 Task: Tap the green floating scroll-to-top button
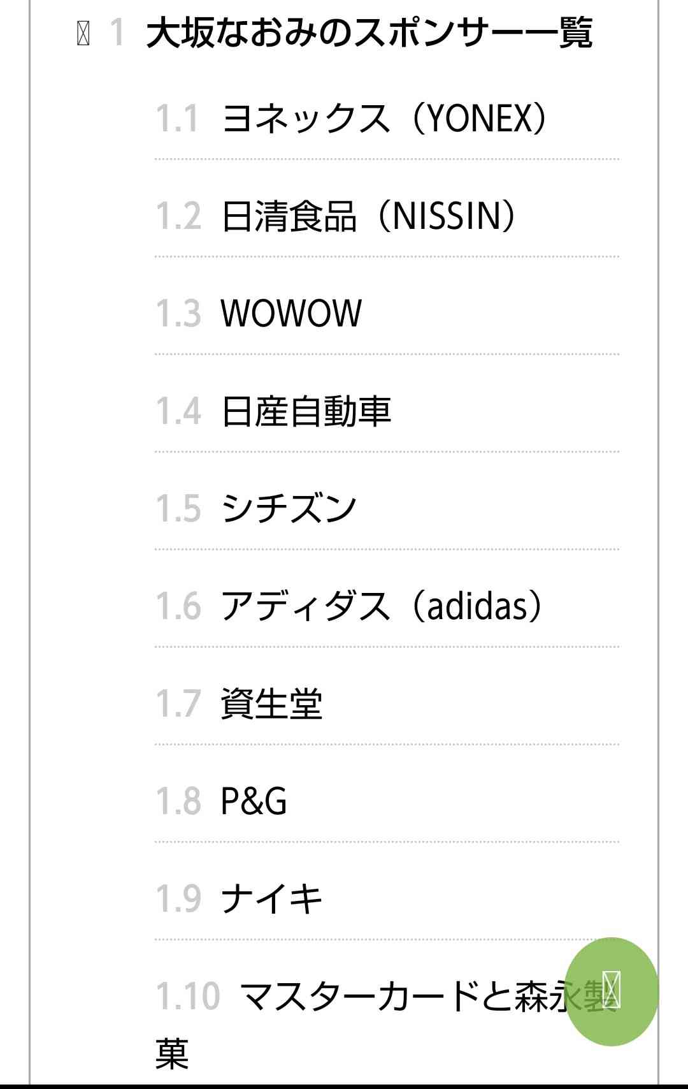click(612, 991)
